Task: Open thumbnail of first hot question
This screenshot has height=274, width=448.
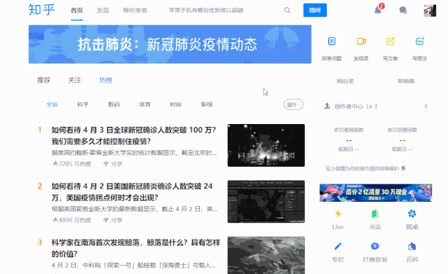Action: [266, 145]
